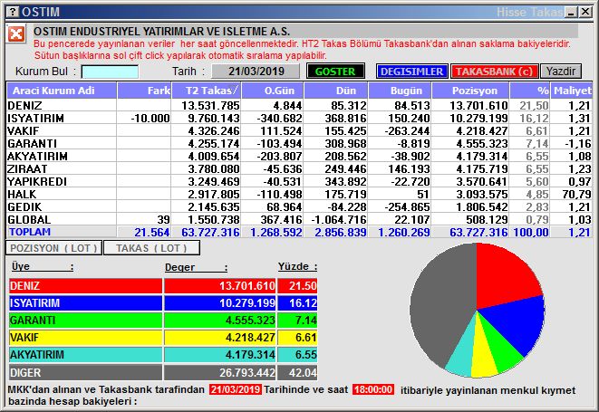Click the GOSTER button
Screen dimensions: 599x412
tap(335, 72)
